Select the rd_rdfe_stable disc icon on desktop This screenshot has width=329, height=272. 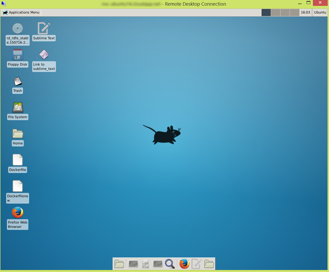point(17,29)
